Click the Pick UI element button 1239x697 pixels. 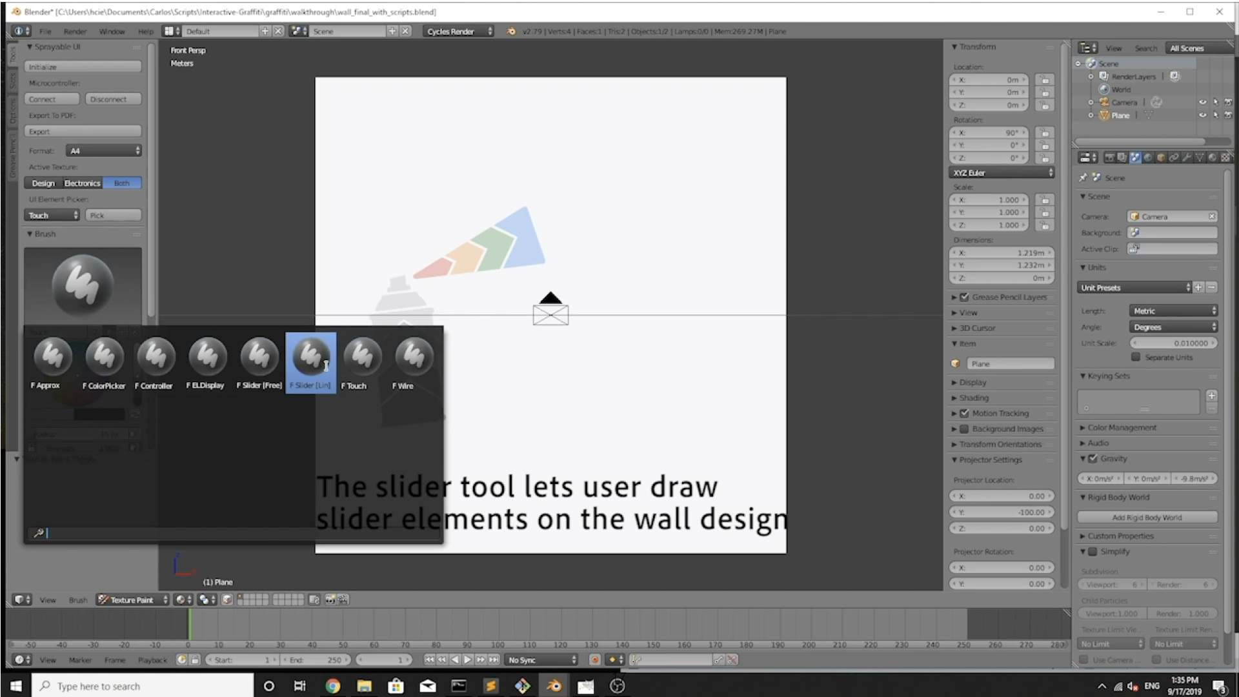point(113,216)
